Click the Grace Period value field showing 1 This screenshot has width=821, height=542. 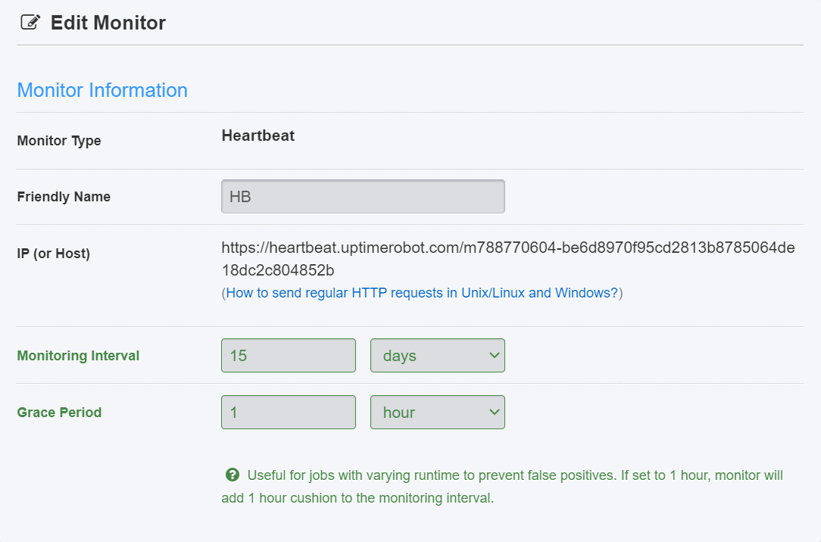pyautogui.click(x=289, y=413)
